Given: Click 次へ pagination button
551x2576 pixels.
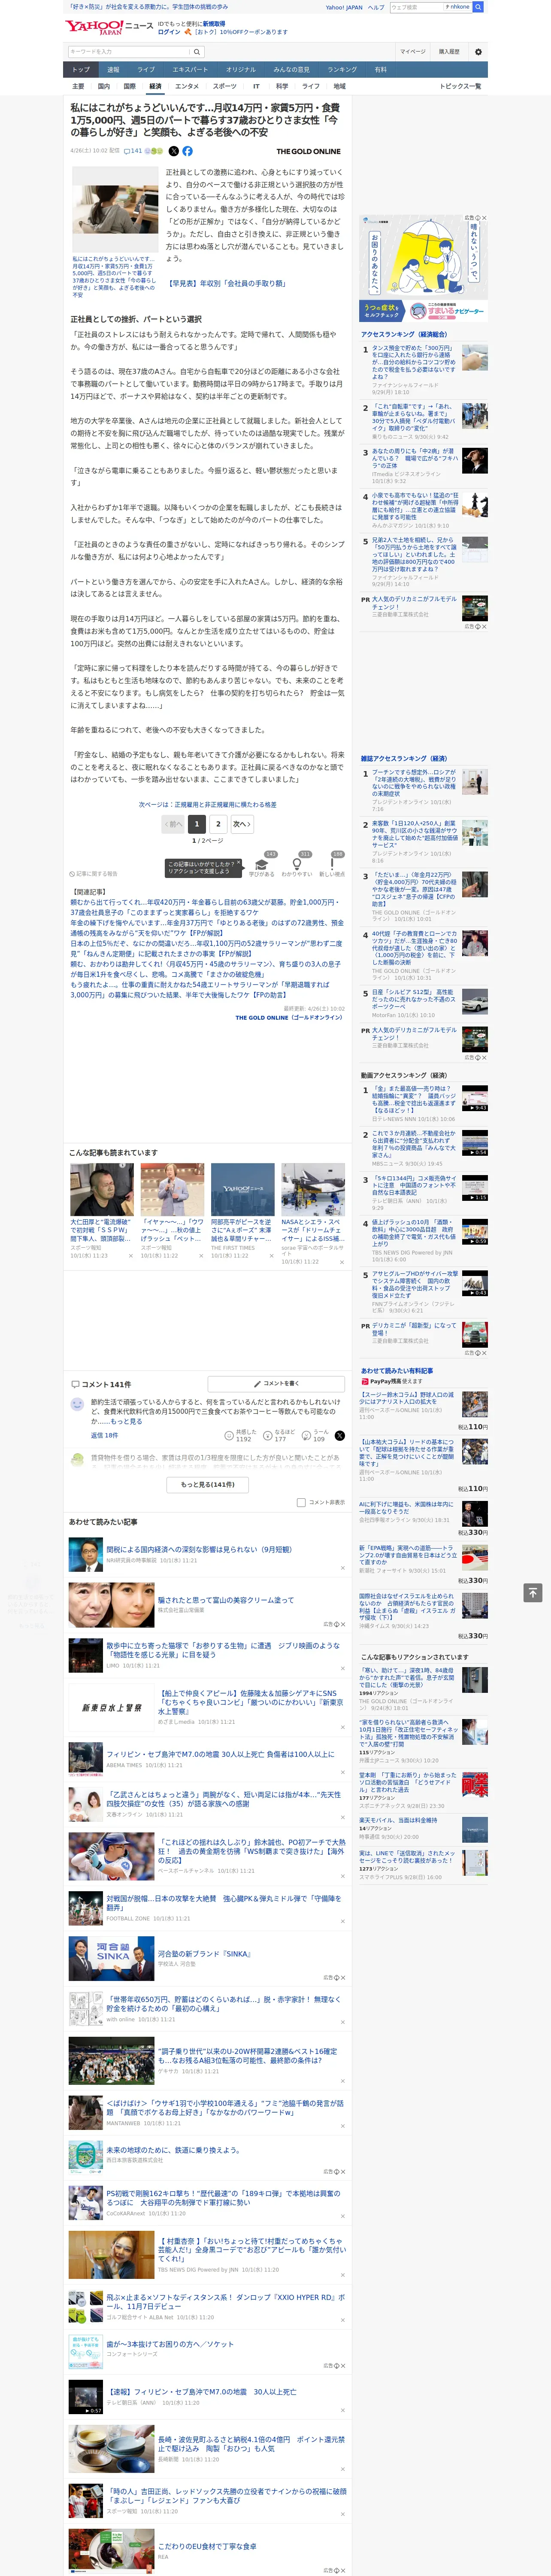Looking at the screenshot, I should [x=241, y=824].
